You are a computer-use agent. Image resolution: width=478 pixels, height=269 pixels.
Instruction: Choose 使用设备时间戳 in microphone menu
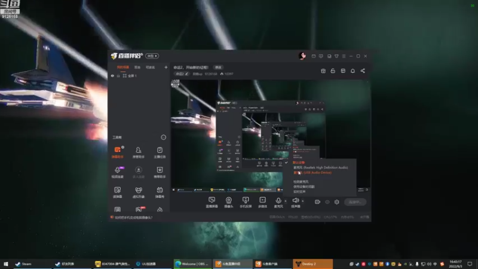coord(304,187)
